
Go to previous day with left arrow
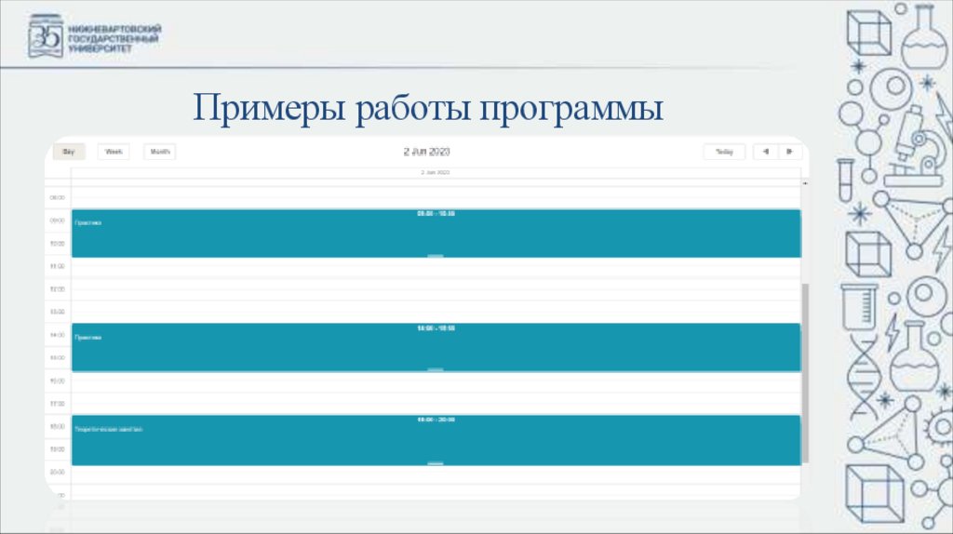[766, 152]
